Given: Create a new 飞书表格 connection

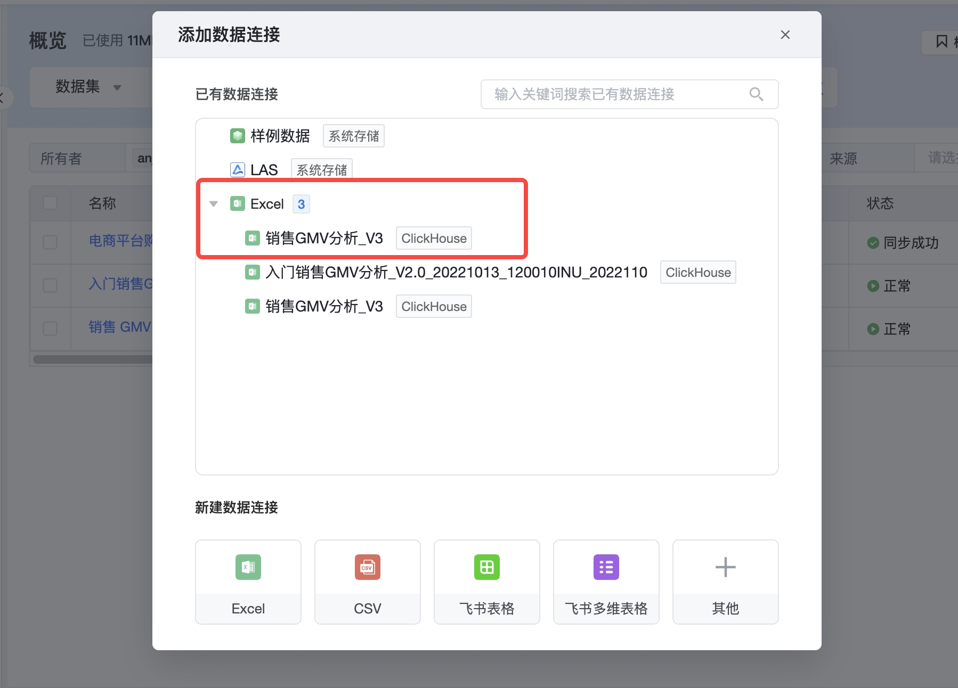Looking at the screenshot, I should coord(487,582).
